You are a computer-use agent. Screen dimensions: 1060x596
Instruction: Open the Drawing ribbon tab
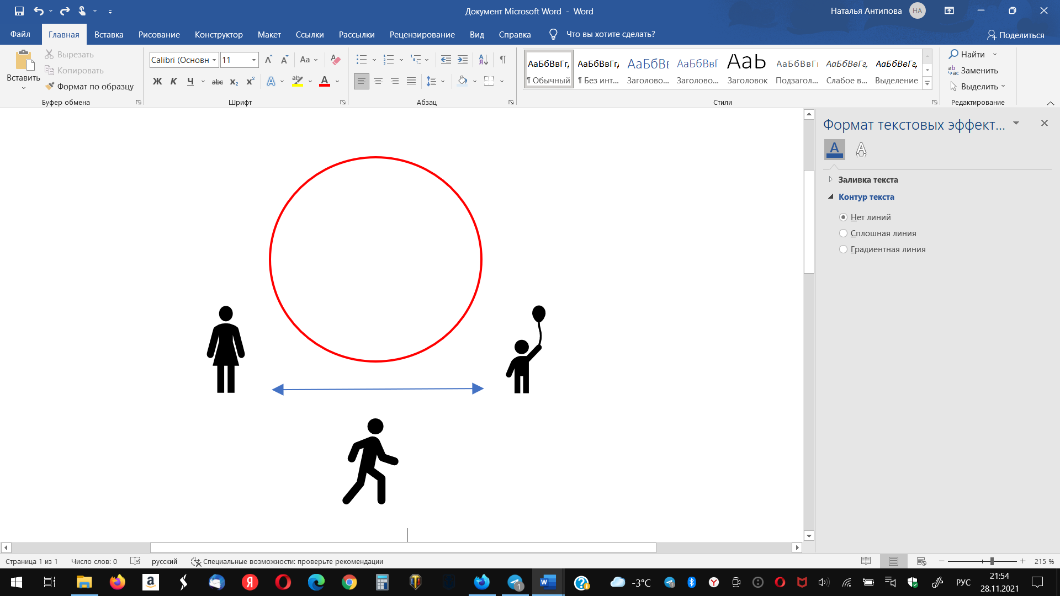pos(159,34)
